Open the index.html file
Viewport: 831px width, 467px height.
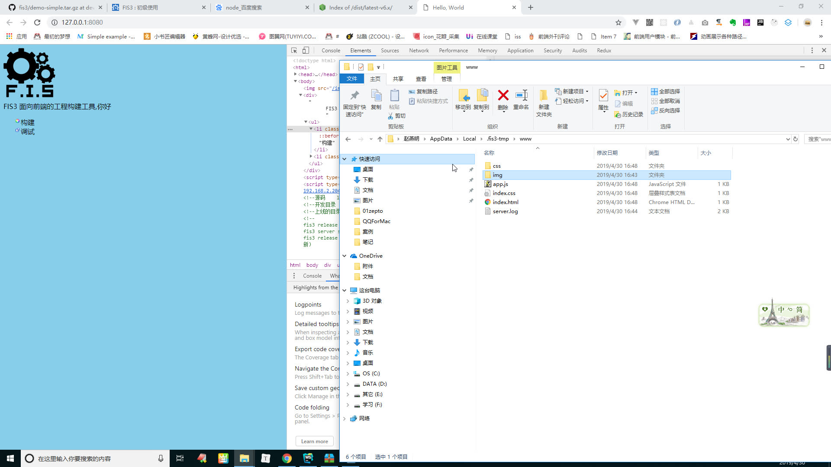pyautogui.click(x=505, y=202)
